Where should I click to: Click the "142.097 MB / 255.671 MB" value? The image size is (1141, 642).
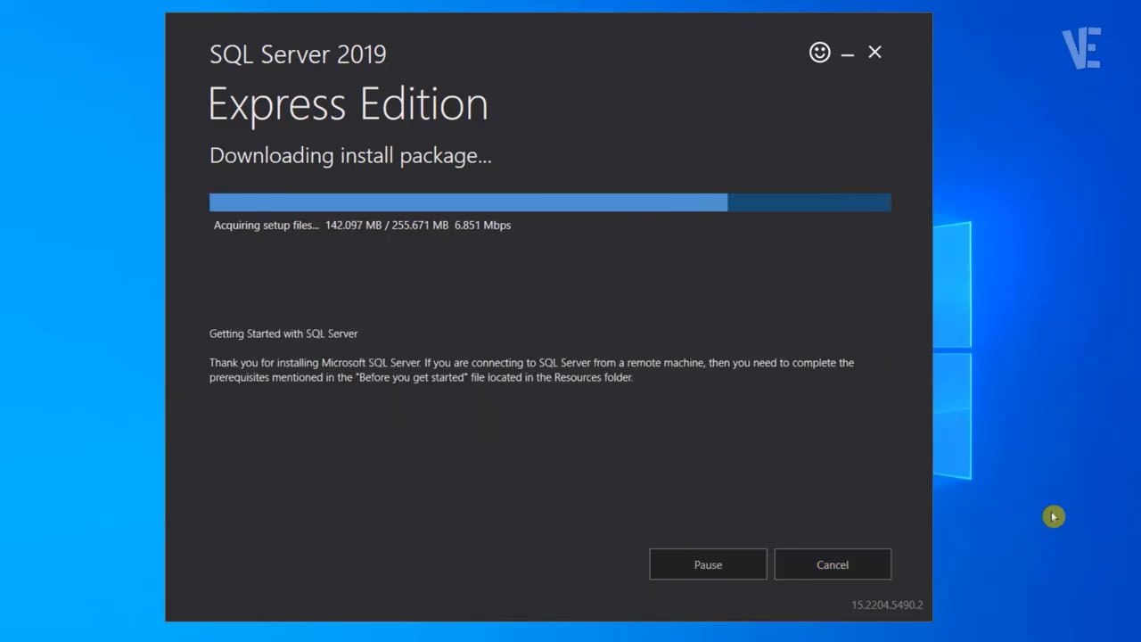pos(387,226)
